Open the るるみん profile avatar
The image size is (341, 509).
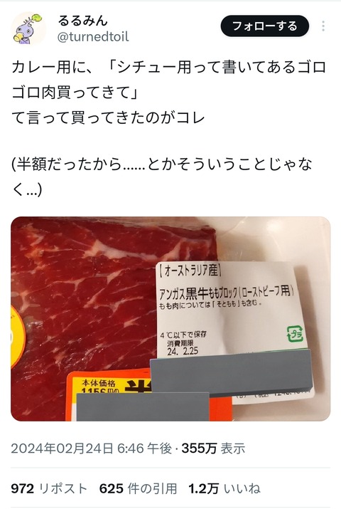click(28, 28)
